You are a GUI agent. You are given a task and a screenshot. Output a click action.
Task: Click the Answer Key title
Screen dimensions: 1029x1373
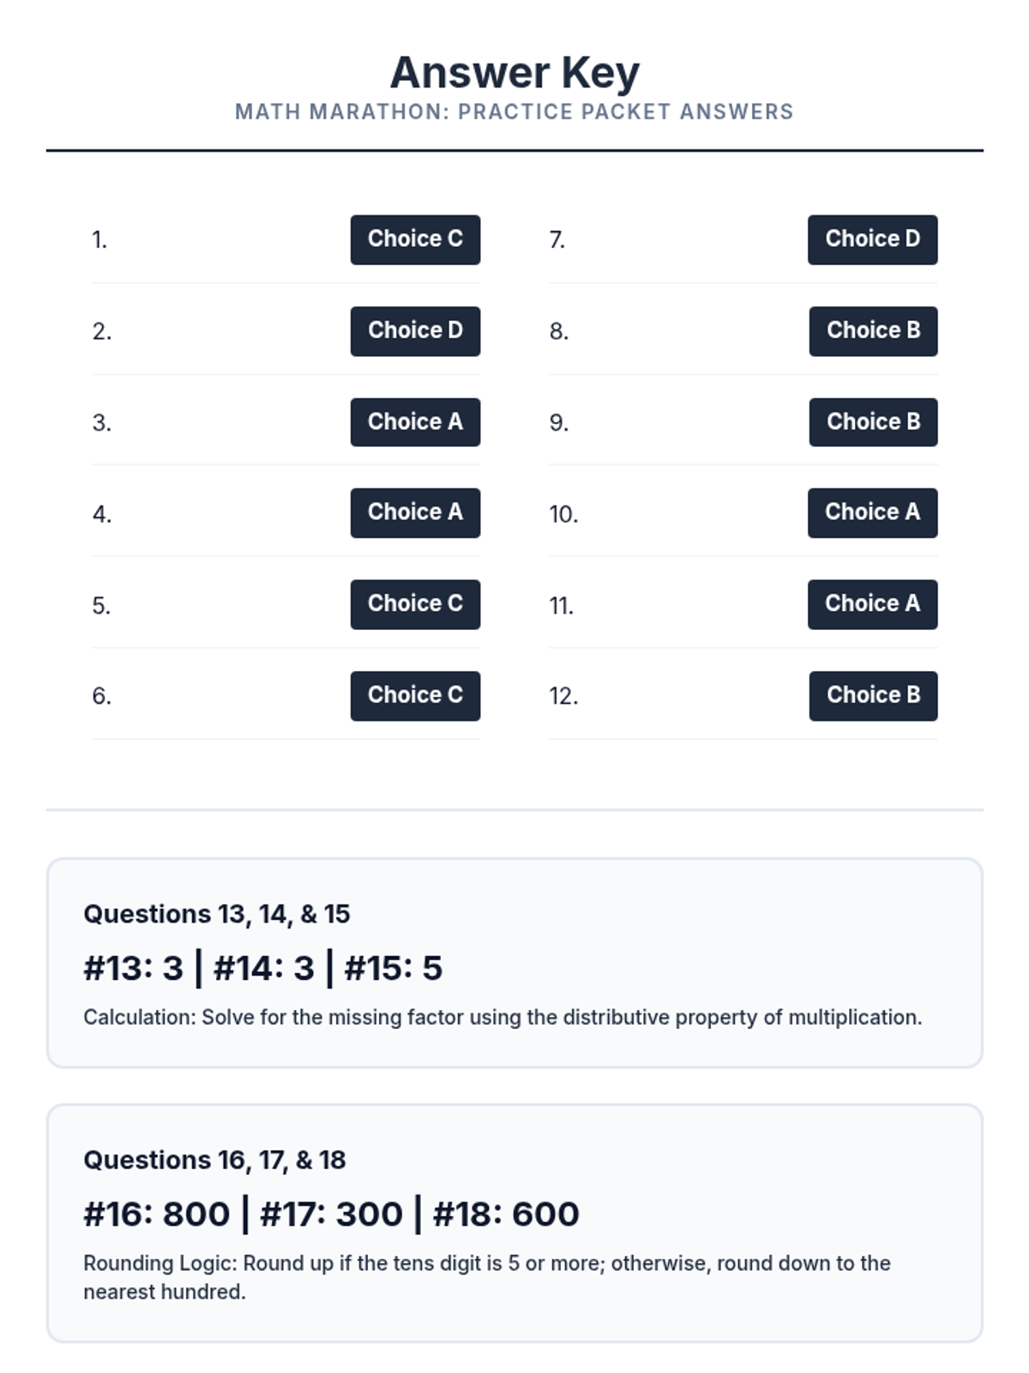514,72
